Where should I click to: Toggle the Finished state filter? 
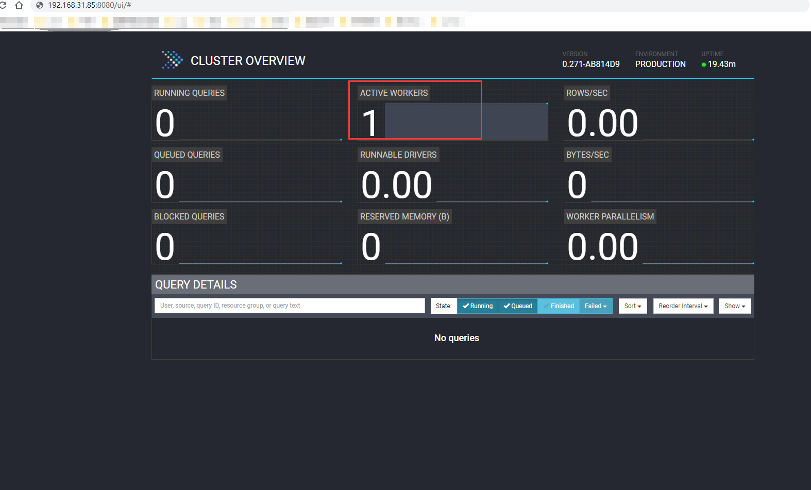pyautogui.click(x=559, y=306)
